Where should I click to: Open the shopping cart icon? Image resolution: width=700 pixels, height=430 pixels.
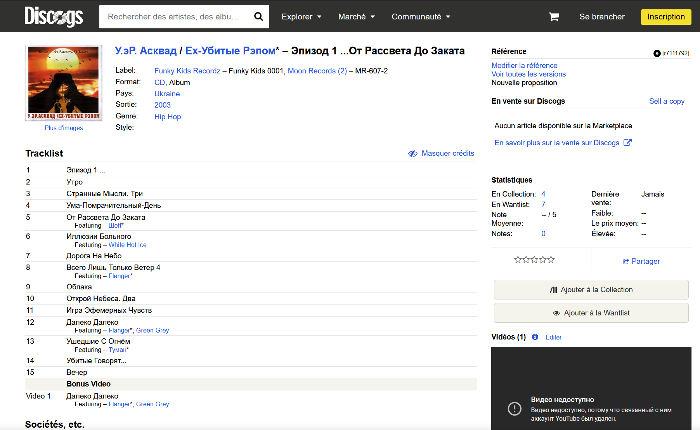[554, 17]
